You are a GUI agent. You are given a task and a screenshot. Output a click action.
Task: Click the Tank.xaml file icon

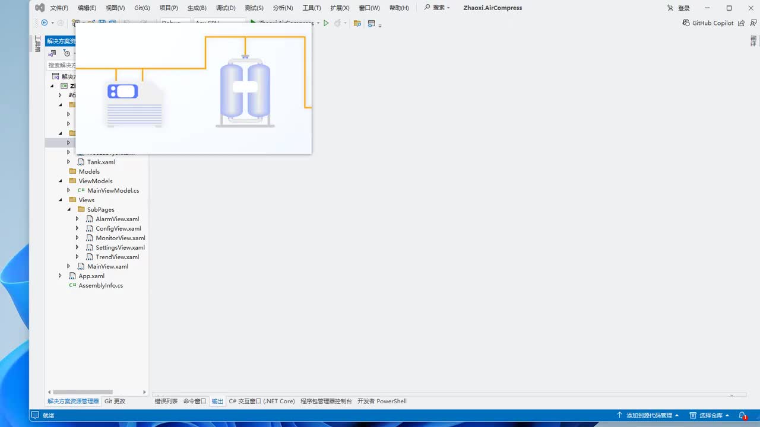82,162
